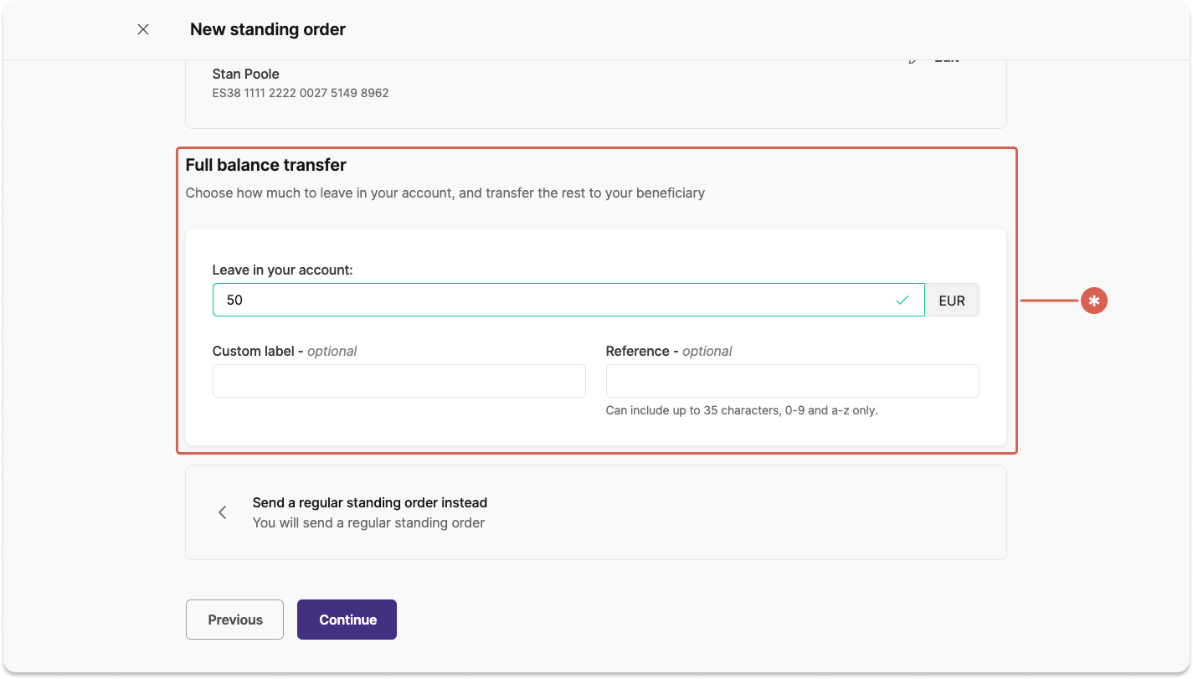Proceed with the Continue button
Image resolution: width=1193 pixels, height=679 pixels.
pyautogui.click(x=347, y=620)
